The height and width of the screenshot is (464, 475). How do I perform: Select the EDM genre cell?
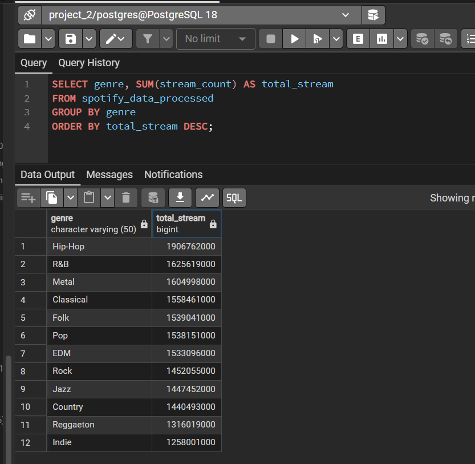click(x=99, y=353)
